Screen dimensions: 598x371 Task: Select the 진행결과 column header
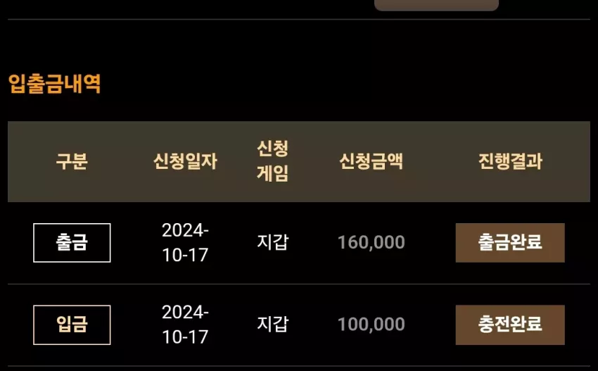click(510, 161)
